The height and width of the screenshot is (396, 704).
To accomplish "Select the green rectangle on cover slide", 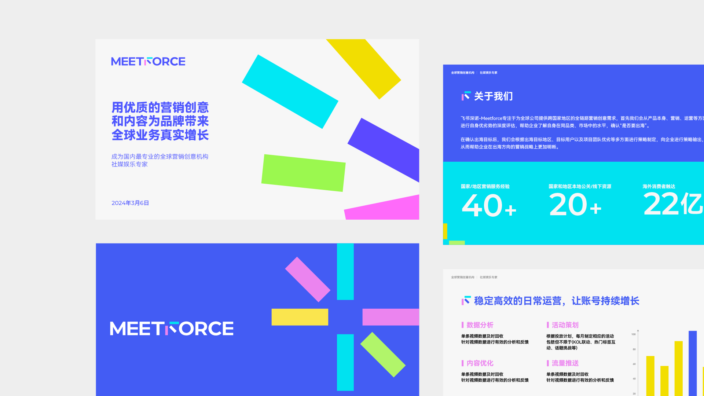I will [x=303, y=173].
